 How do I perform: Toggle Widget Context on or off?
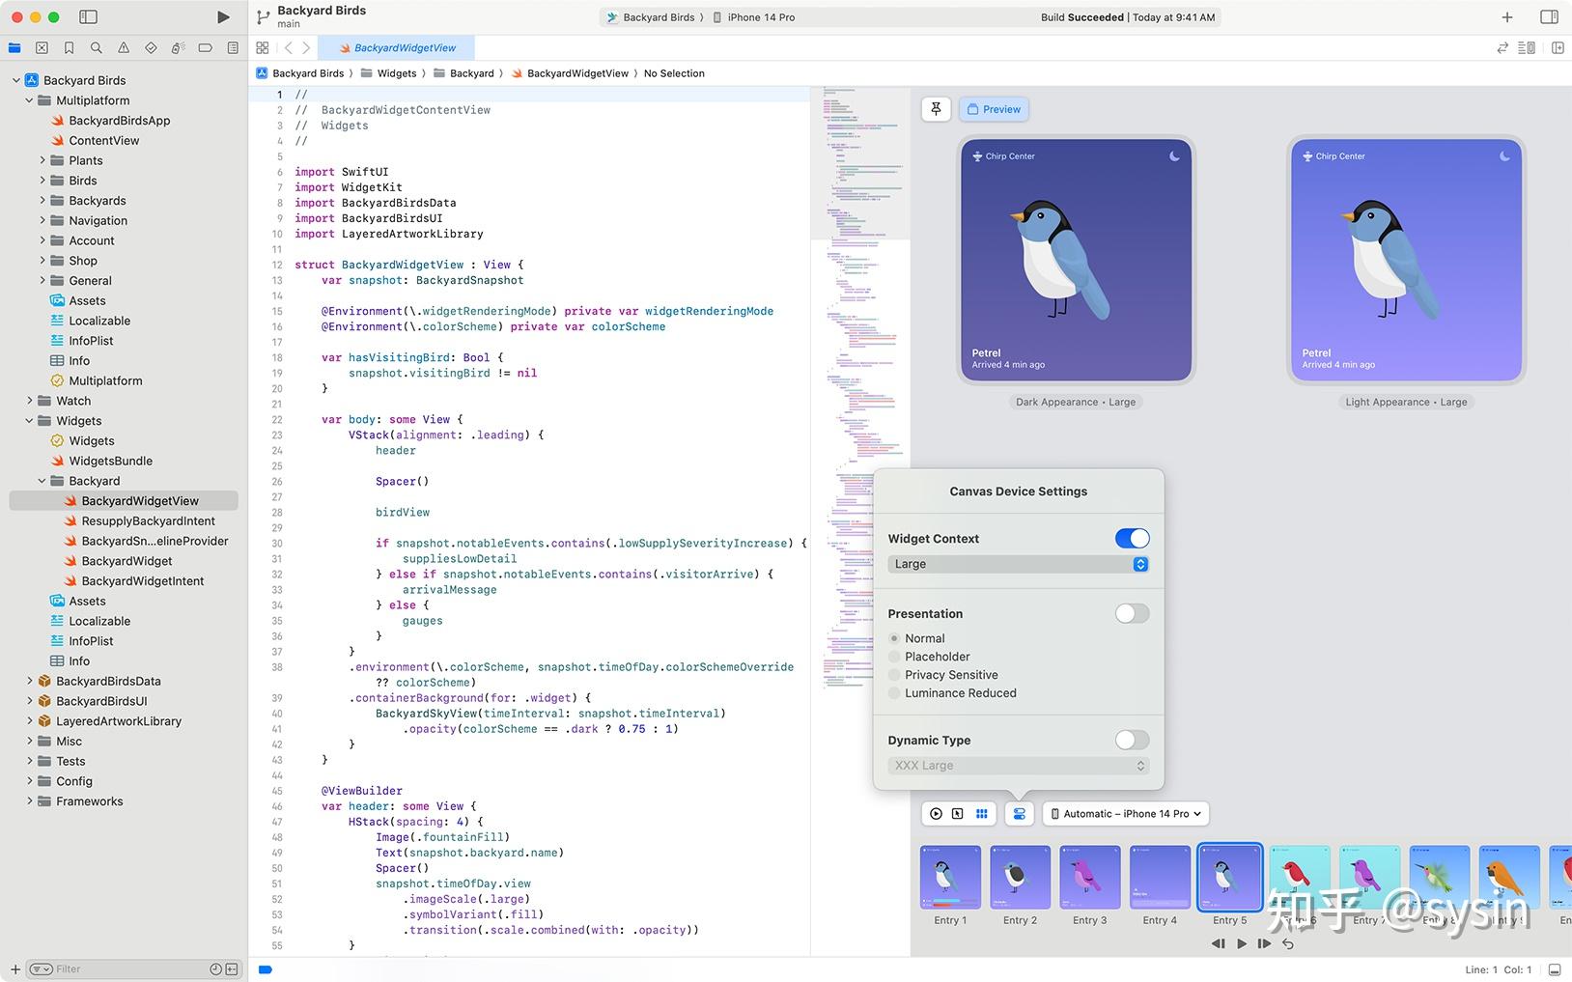point(1132,538)
